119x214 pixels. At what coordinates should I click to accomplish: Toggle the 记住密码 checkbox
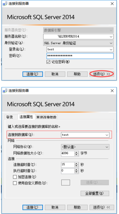[48, 62]
